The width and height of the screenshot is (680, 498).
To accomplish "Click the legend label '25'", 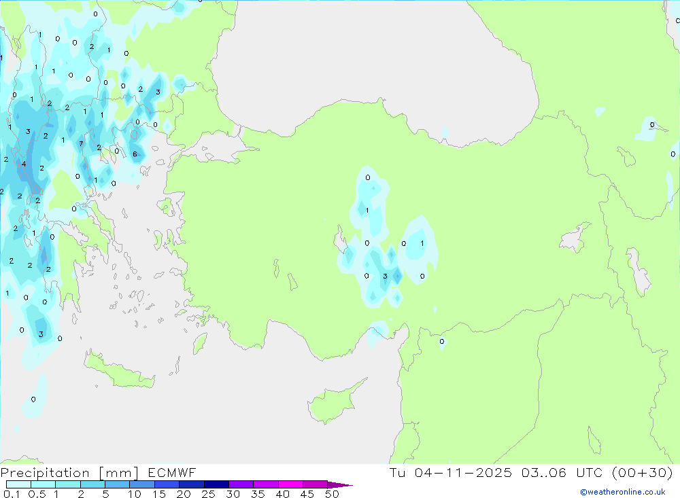I will pyautogui.click(x=208, y=494).
